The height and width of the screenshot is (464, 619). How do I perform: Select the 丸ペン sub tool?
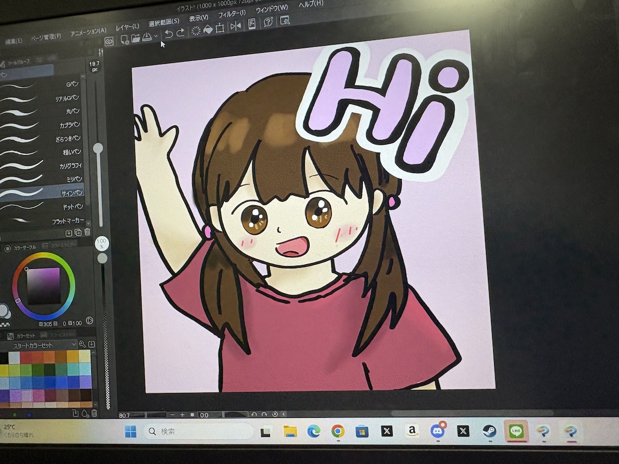pos(42,112)
